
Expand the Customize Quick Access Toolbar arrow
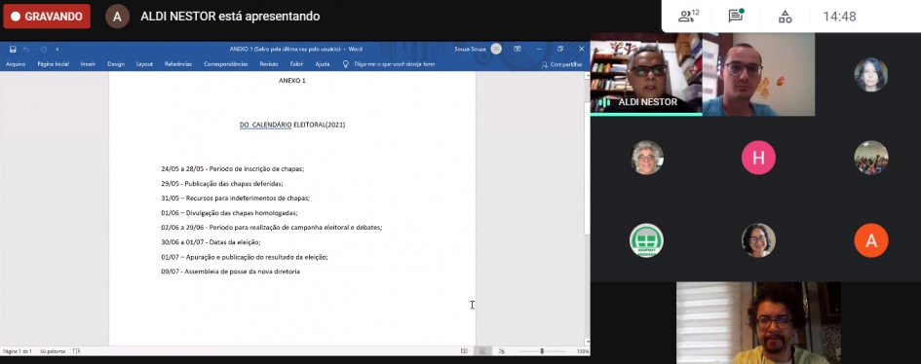point(57,50)
